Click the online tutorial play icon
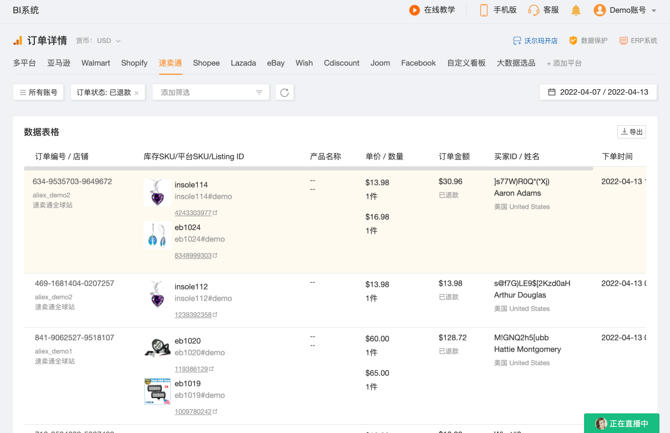Screen dimensions: 670x433 click(414, 10)
